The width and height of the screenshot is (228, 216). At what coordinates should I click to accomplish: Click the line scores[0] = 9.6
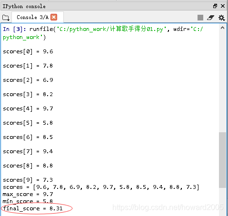(28, 51)
